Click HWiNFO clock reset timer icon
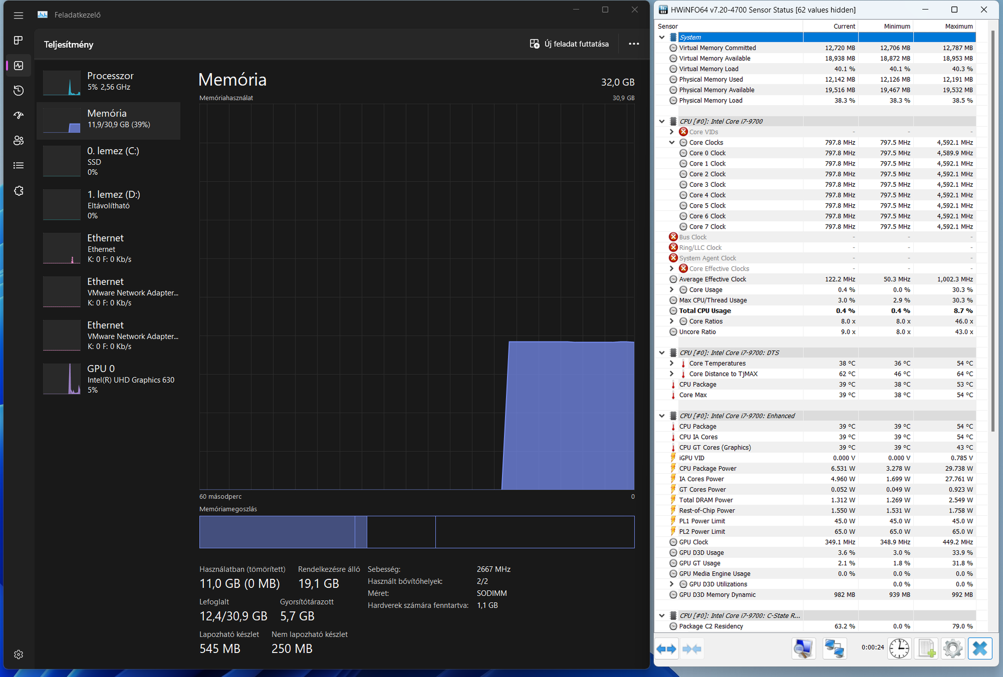The image size is (1003, 677). pos(899,649)
